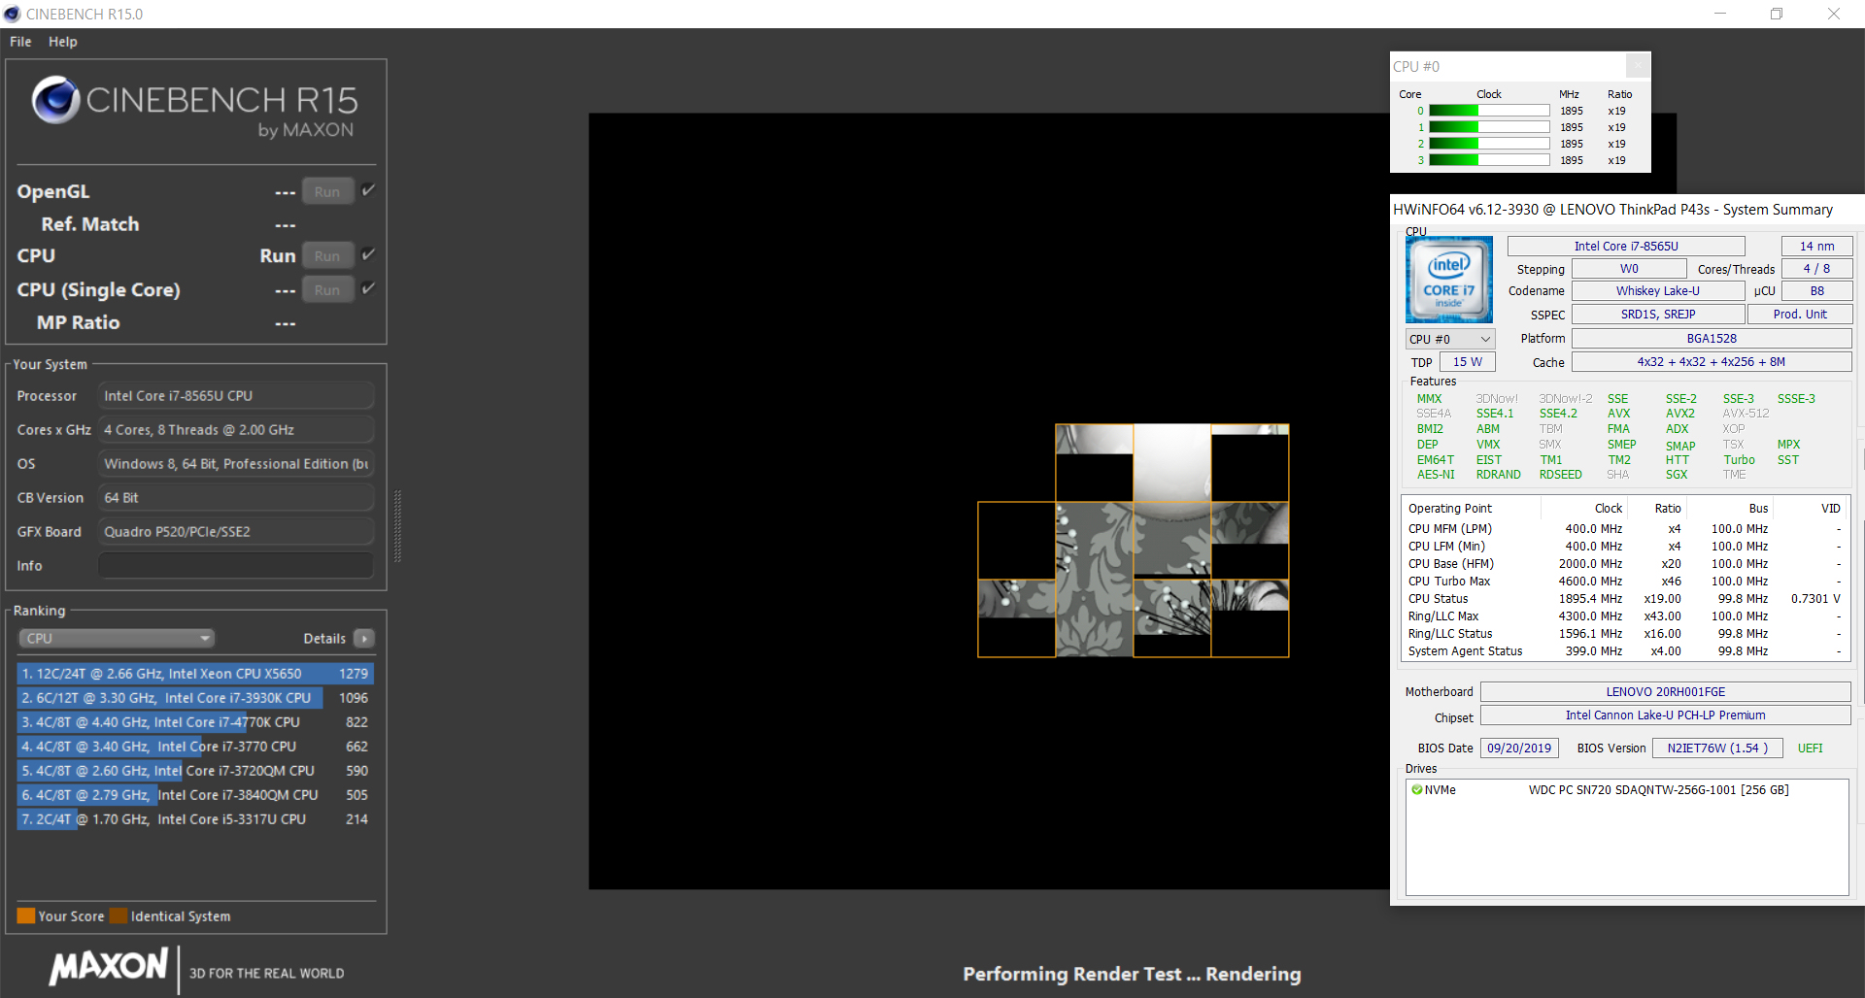Select ranking entry Intel Core i7-3930K
1865x998 pixels.
(x=195, y=698)
